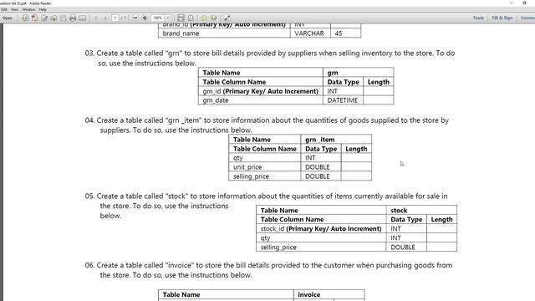The width and height of the screenshot is (535, 301).
Task: Click the 'stock_id (Primary Key/ Auto Increment)' cell
Action: (x=321, y=228)
